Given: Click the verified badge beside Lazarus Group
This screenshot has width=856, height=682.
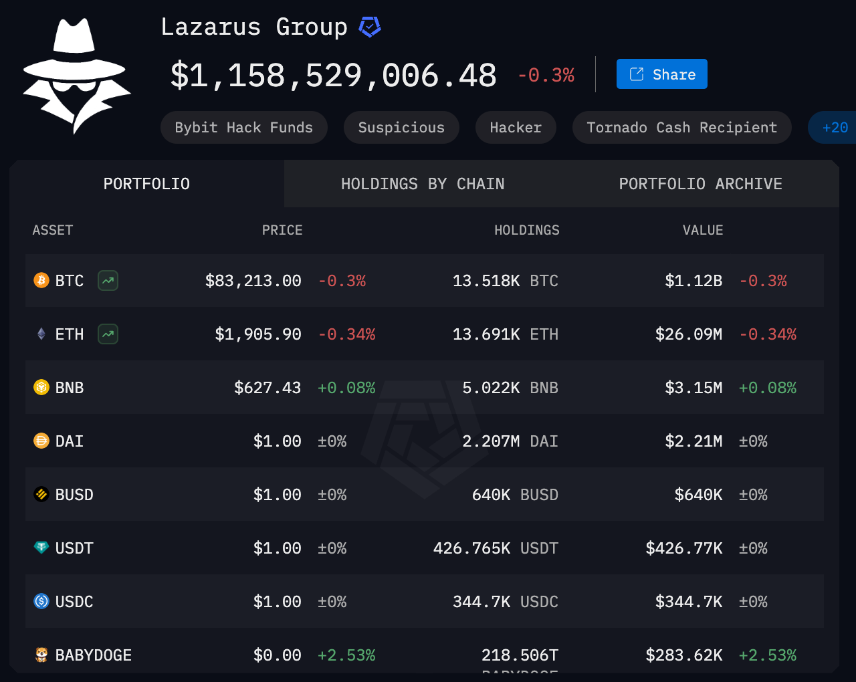Looking at the screenshot, I should (x=370, y=27).
